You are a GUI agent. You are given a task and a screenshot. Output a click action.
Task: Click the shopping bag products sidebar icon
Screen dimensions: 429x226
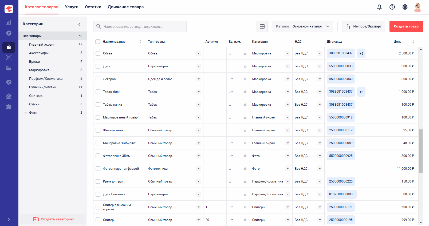click(x=9, y=47)
